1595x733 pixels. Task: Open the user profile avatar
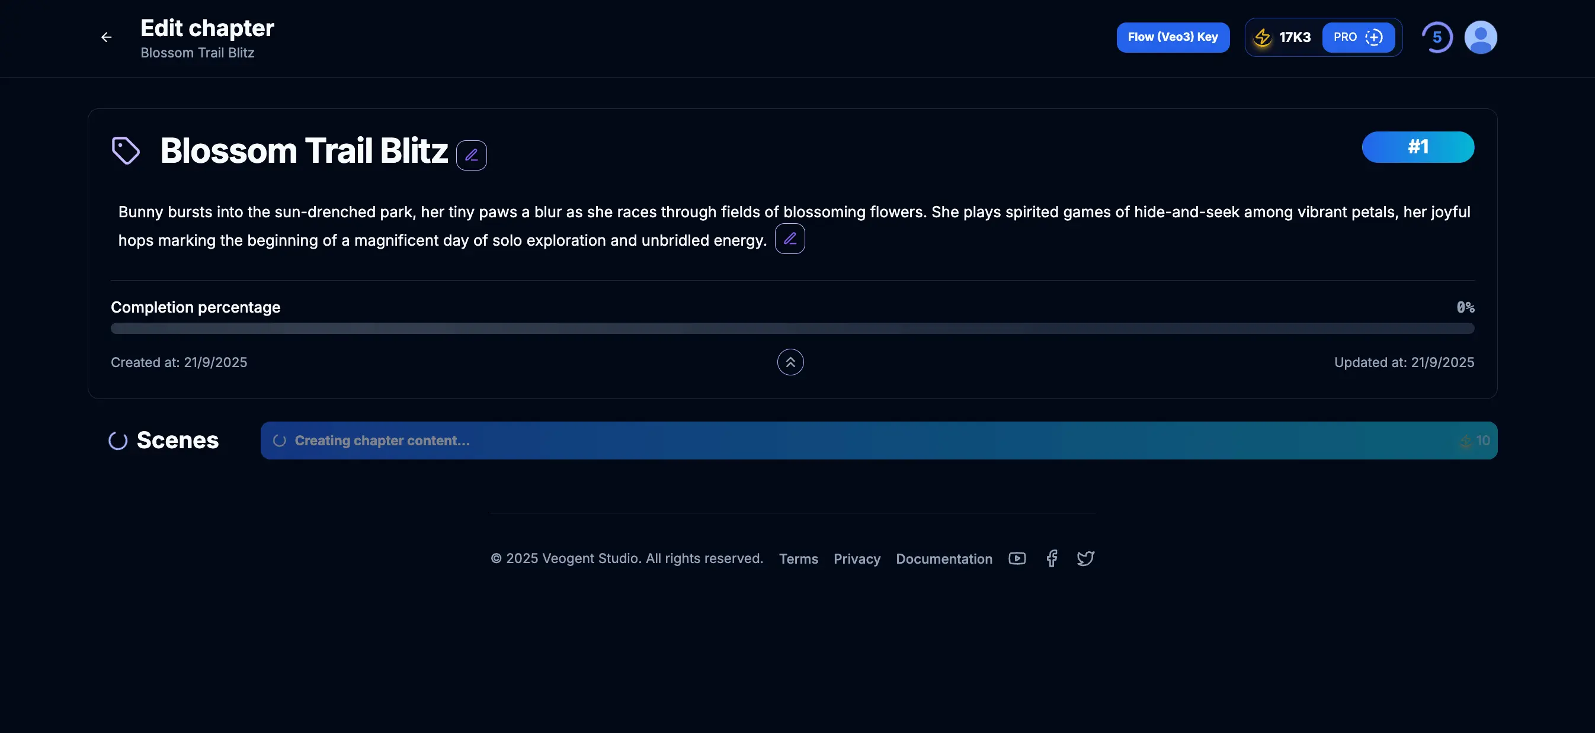tap(1480, 37)
